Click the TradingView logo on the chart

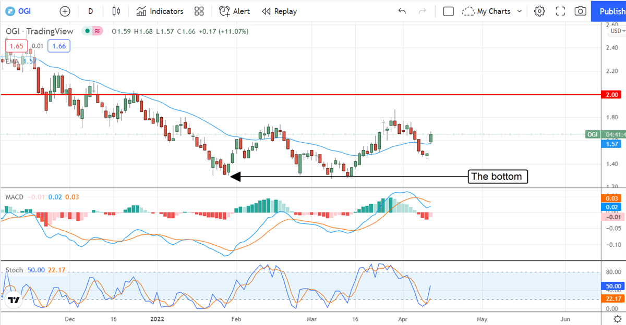pos(14,300)
